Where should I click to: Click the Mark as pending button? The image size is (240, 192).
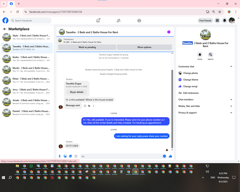coord(87,47)
